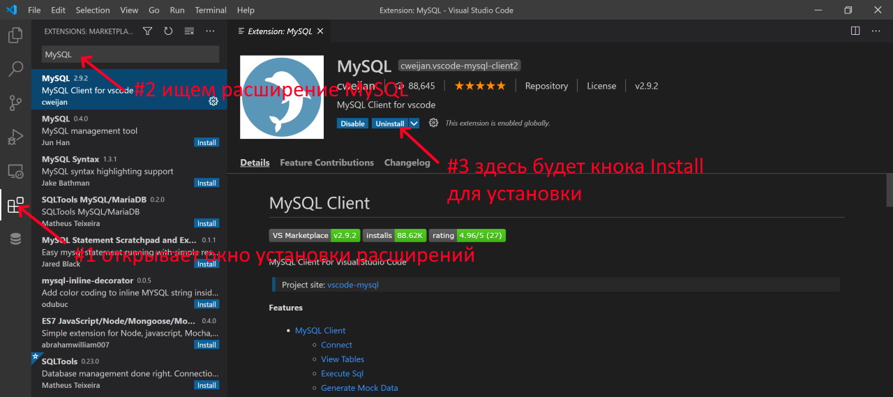This screenshot has height=397, width=893.
Task: Open the Remote Explorer view
Action: coord(15,171)
